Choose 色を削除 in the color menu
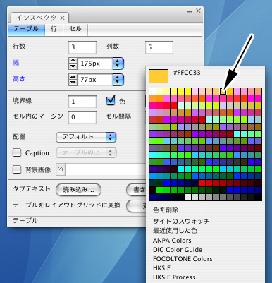Image resolution: width=272 pixels, height=283 pixels. click(x=166, y=210)
